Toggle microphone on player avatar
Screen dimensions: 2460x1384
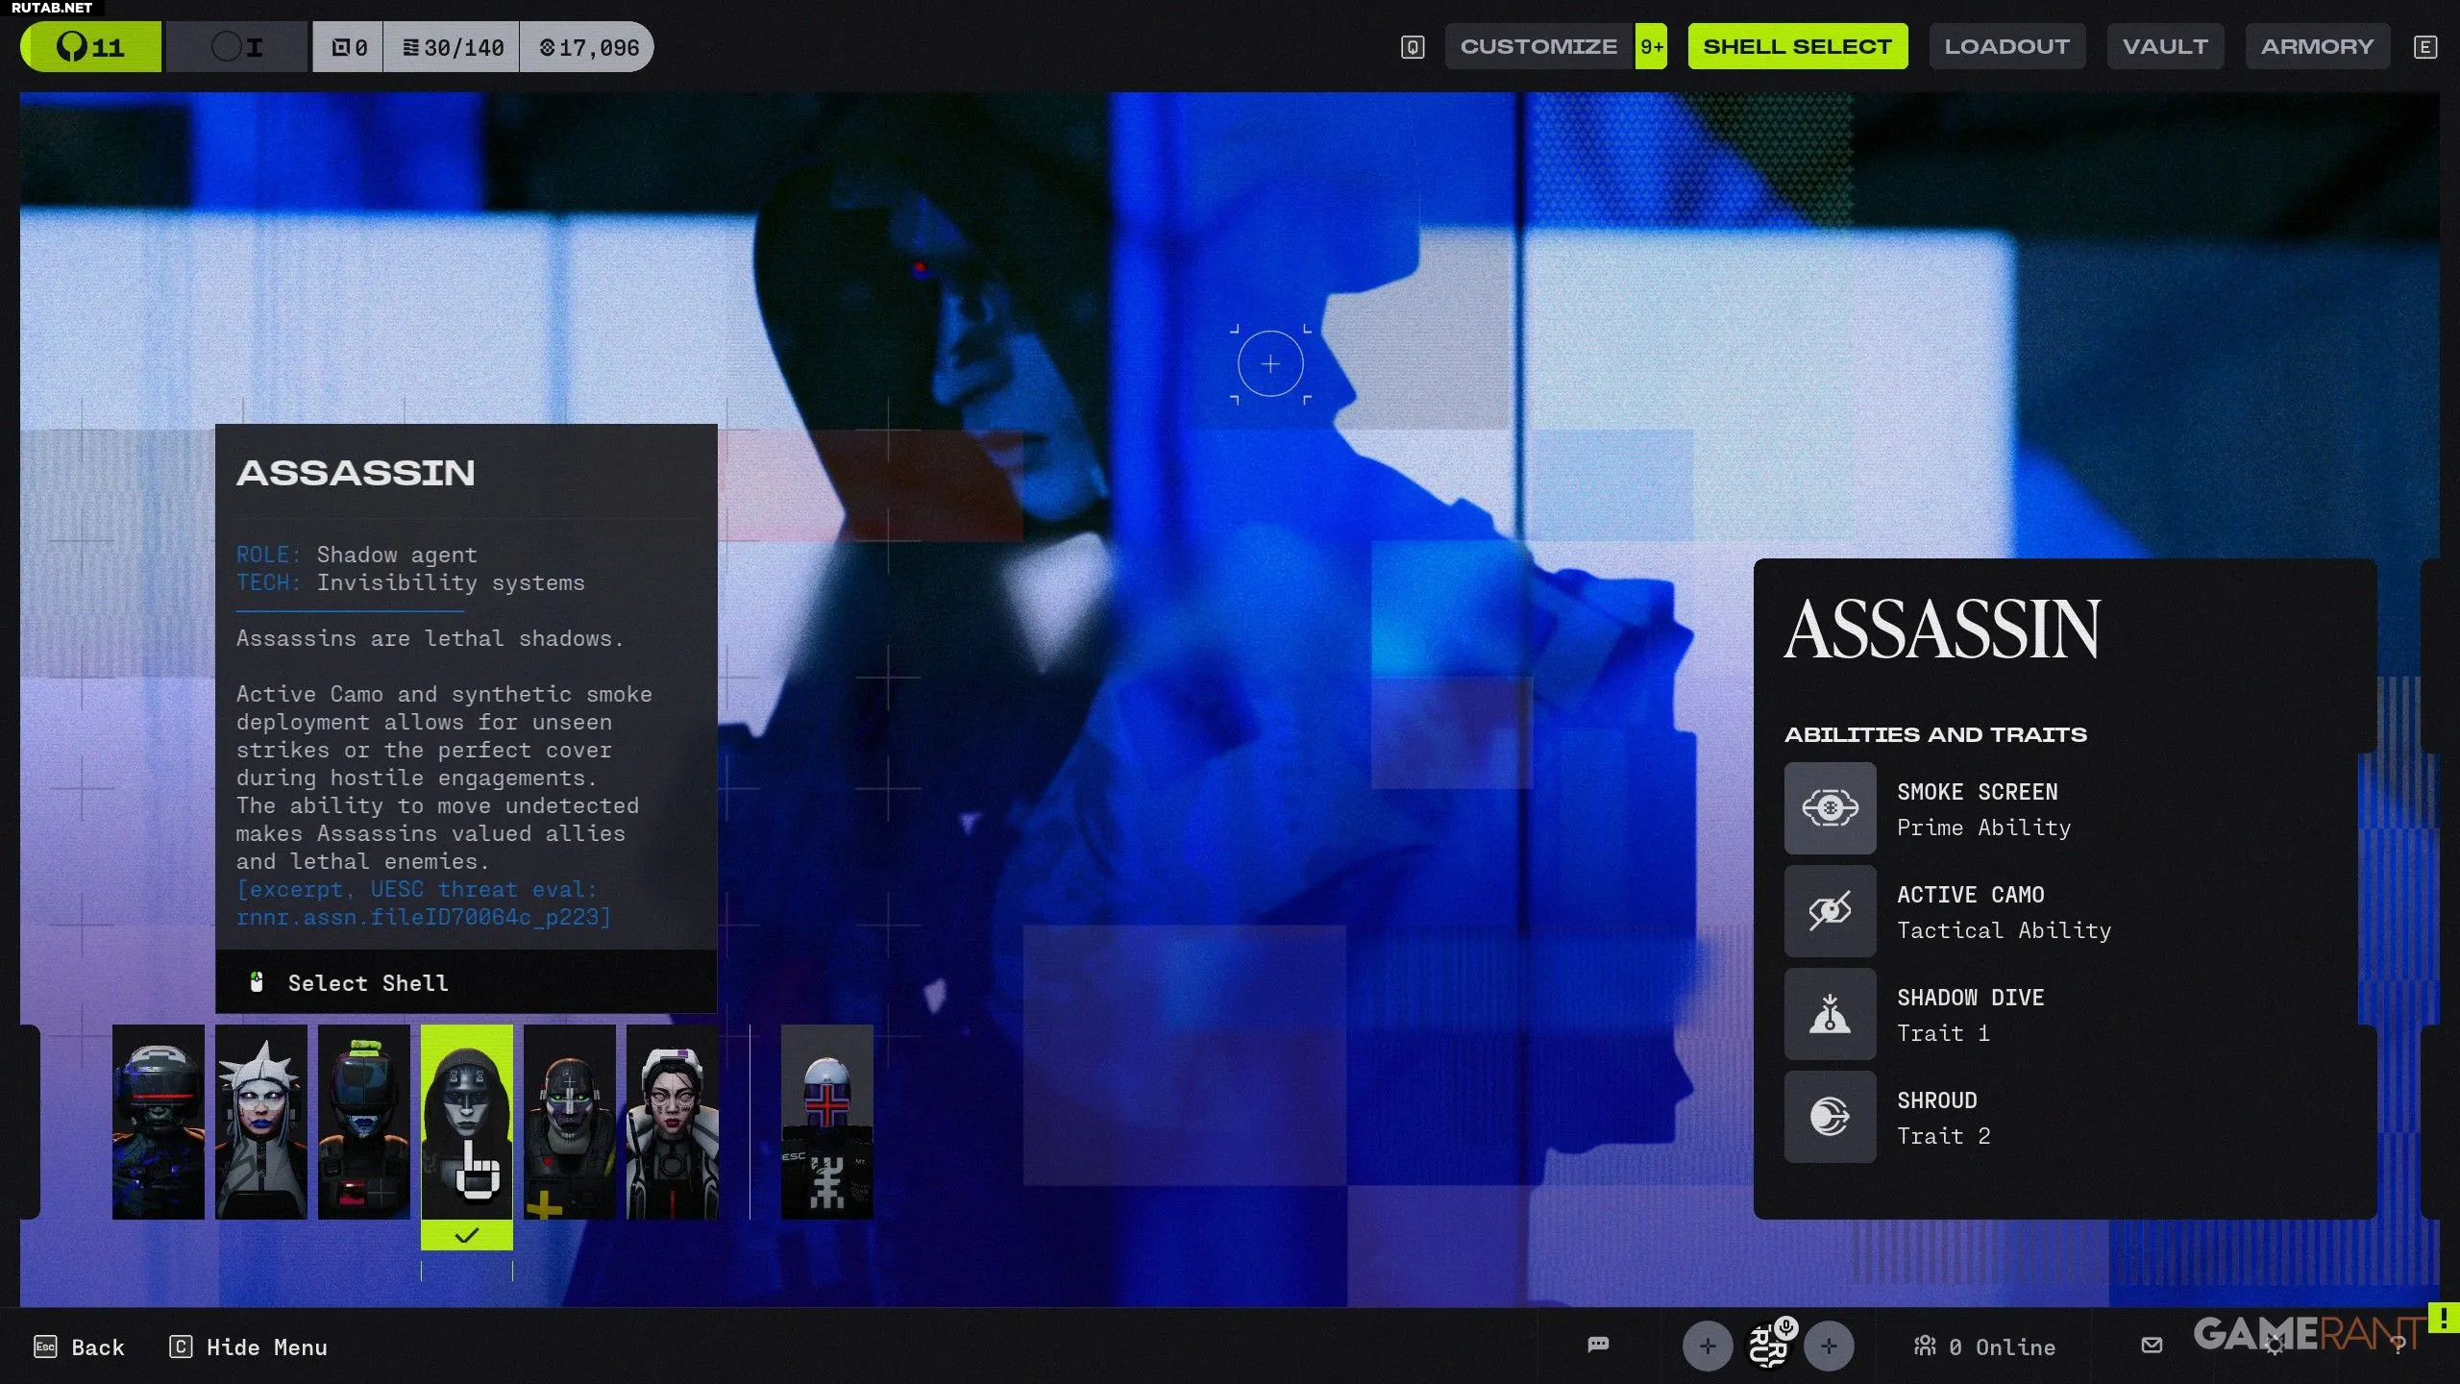[1785, 1328]
